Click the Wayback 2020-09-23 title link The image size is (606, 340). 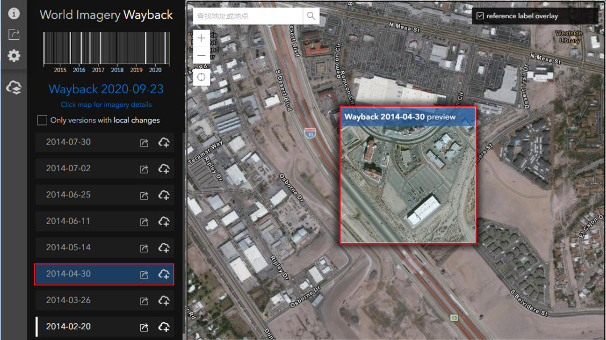[106, 89]
